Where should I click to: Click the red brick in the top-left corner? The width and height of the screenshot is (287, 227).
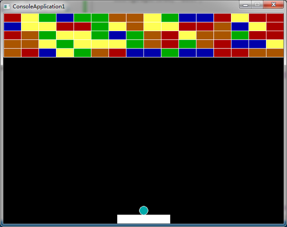[x=12, y=18]
